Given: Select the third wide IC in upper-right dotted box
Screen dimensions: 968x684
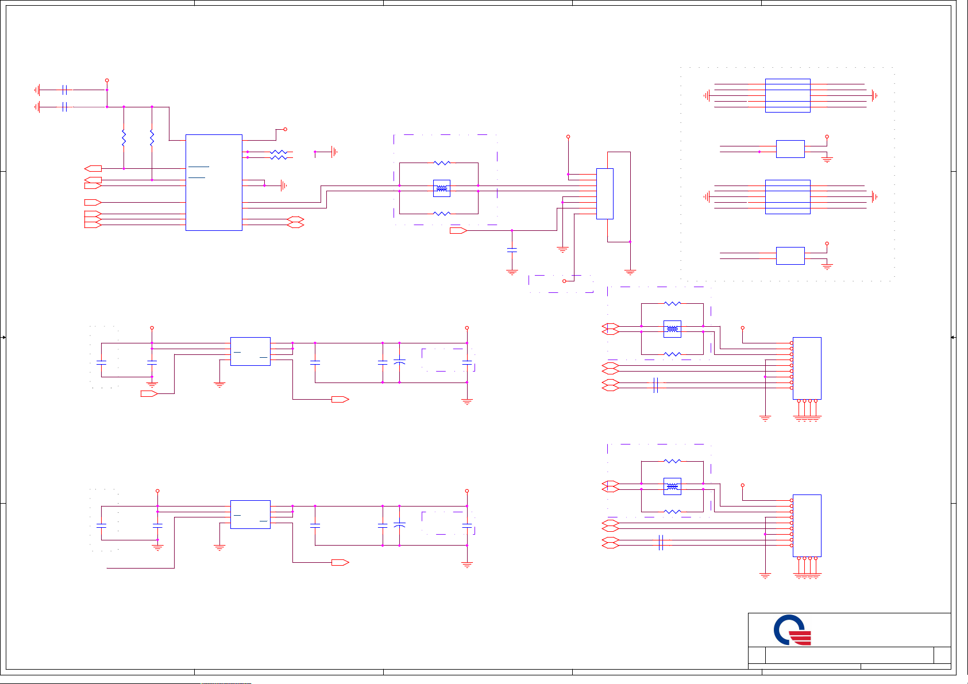Looking at the screenshot, I should (788, 197).
